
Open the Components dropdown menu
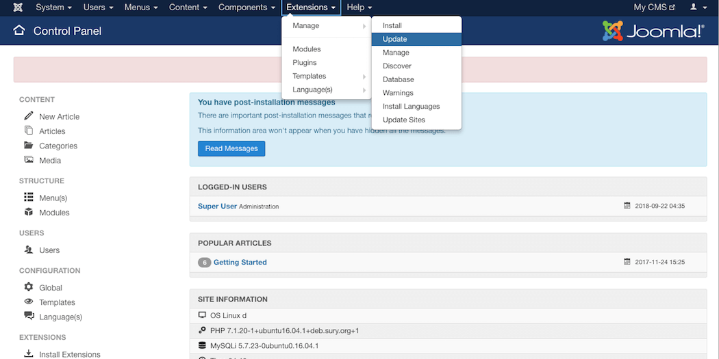[x=247, y=8]
